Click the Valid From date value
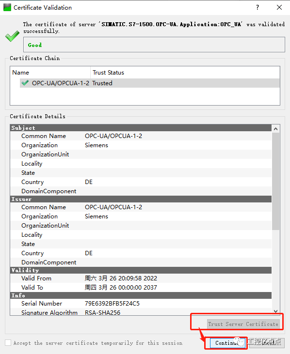 coord(121,278)
